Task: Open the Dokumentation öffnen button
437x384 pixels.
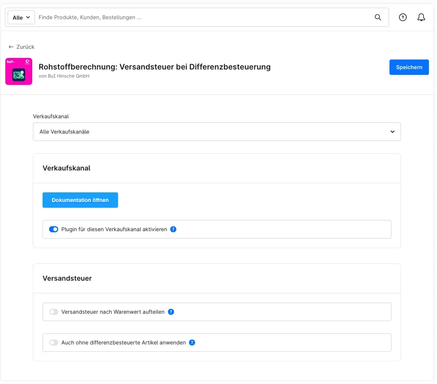Action: click(80, 200)
